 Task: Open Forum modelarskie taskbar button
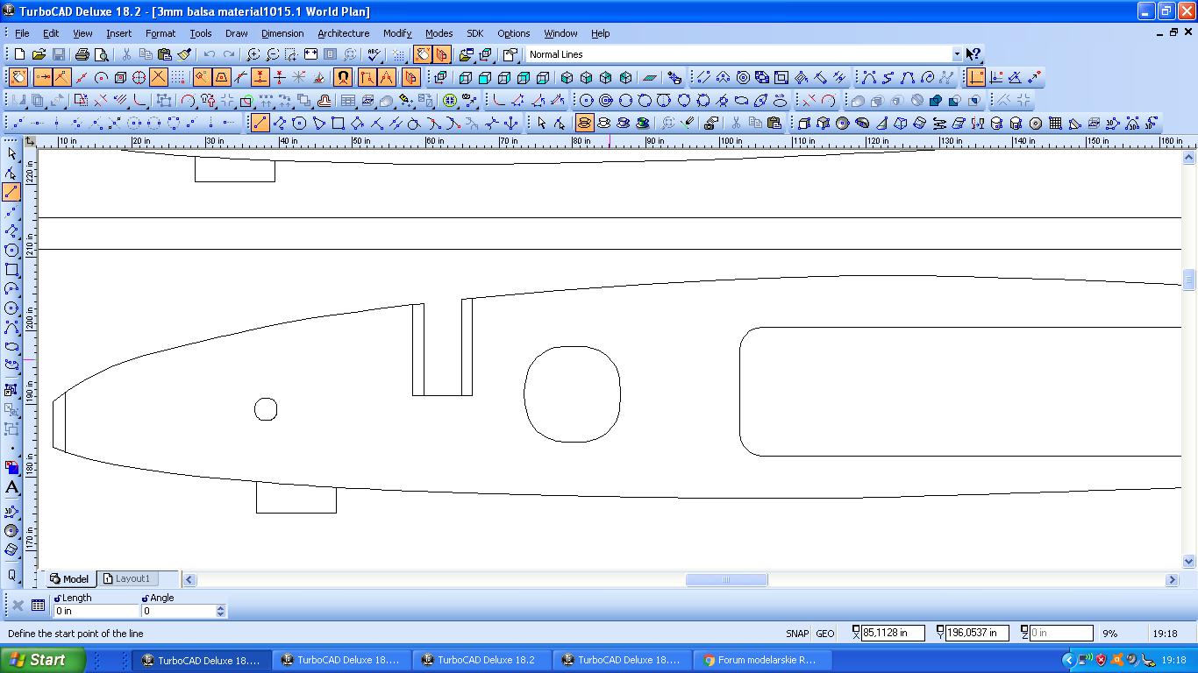tap(759, 660)
